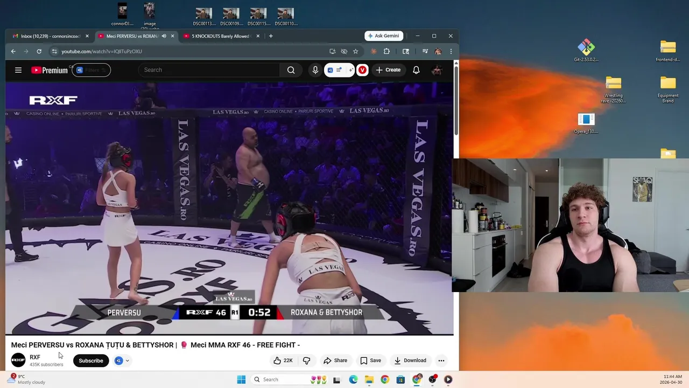
Task: Open the YouTube guide hamburger menu
Action: 18,70
